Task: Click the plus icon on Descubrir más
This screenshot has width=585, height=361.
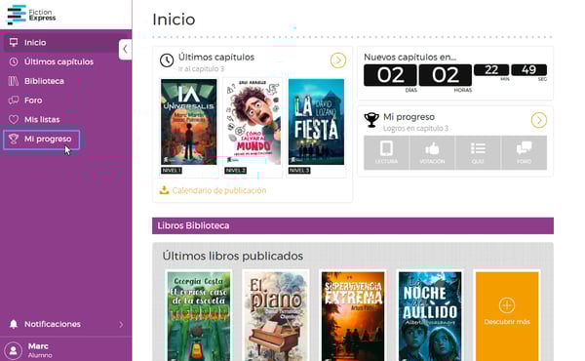Action: [x=507, y=305]
